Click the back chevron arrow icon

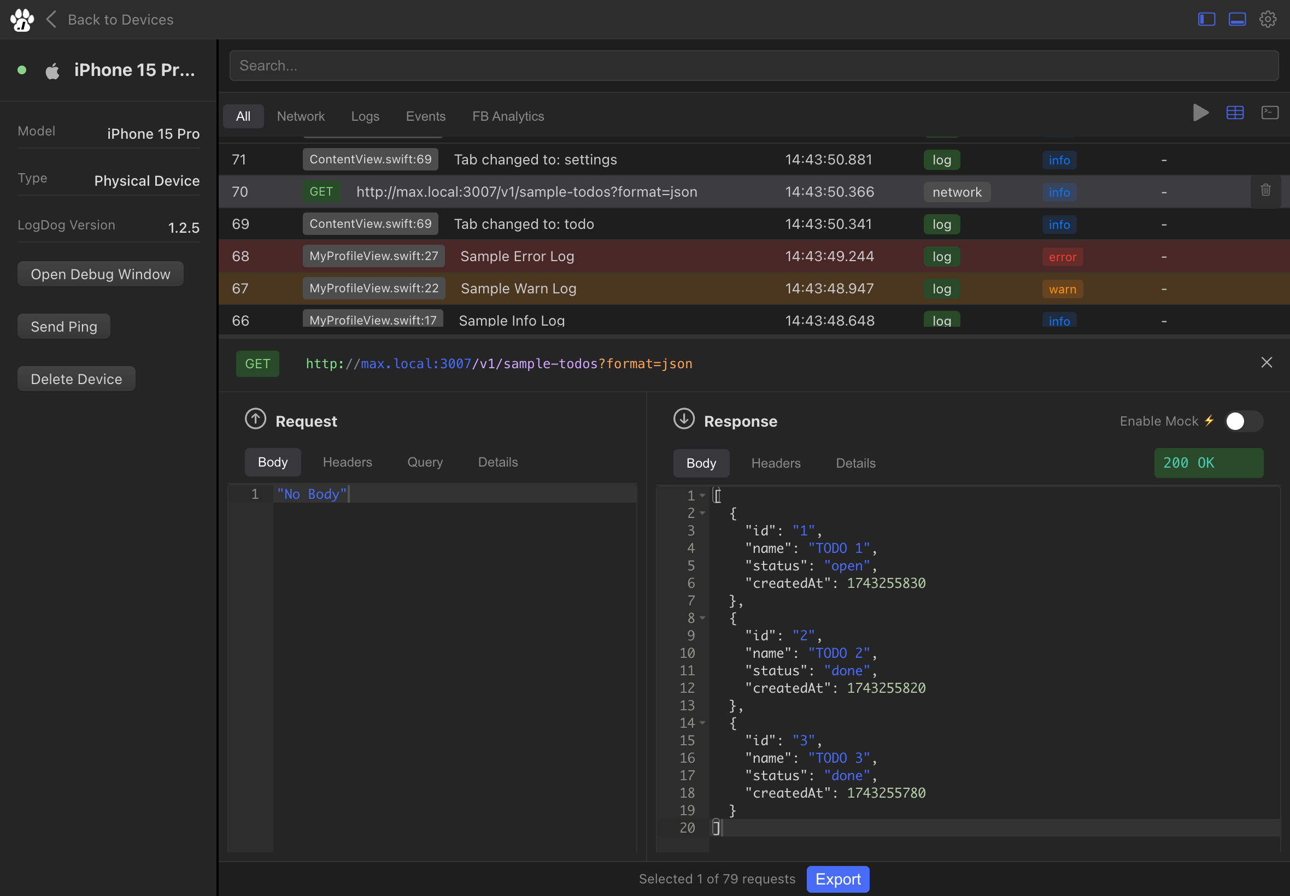click(x=51, y=20)
